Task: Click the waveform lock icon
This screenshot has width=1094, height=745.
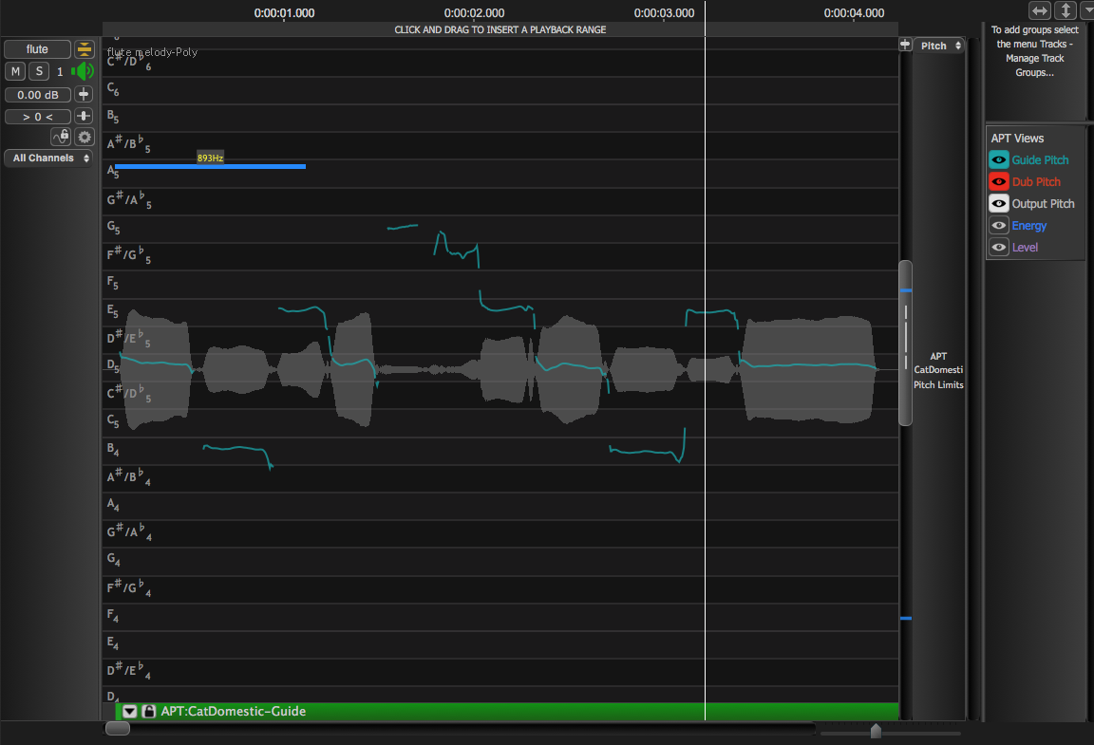Action: point(61,137)
